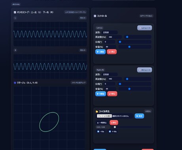Viewport: 182px width, 150px height.
Task: Click the small R badge above the lower waveform
Action: (15, 50)
